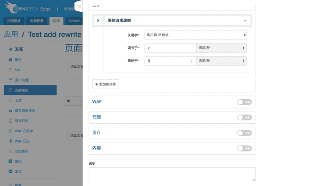Enable the 代理 toggle switch
This screenshot has width=330, height=186.
(x=244, y=118)
